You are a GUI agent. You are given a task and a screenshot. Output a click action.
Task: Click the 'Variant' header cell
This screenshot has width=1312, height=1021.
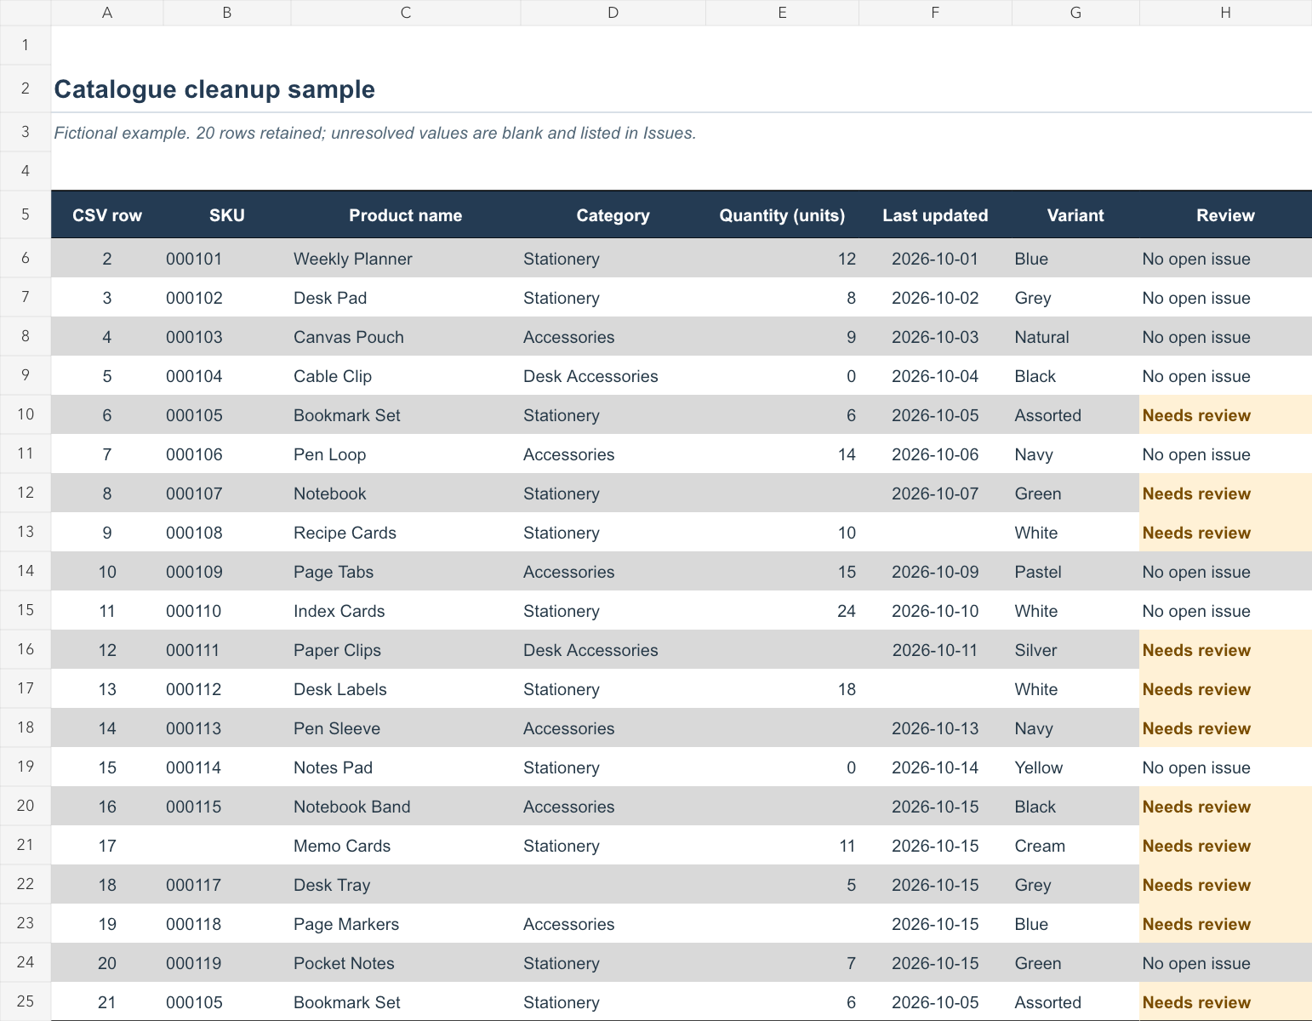pos(1075,215)
